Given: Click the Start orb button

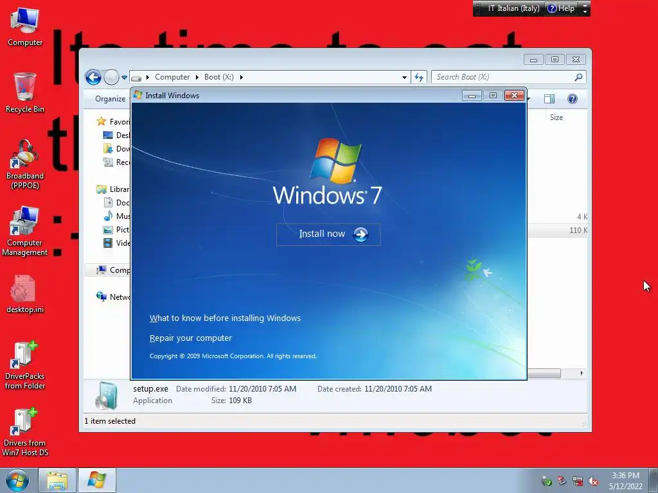Looking at the screenshot, I should tap(17, 480).
